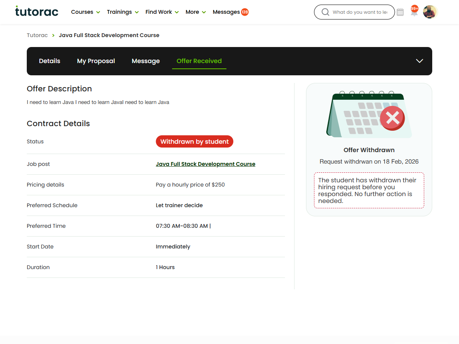This screenshot has height=344, width=459.
Task: Click the tutorac logo
Action: tap(37, 11)
